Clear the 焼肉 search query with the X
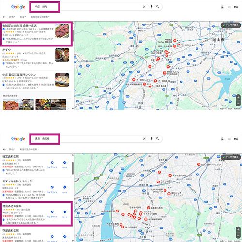 [x=144, y=7]
